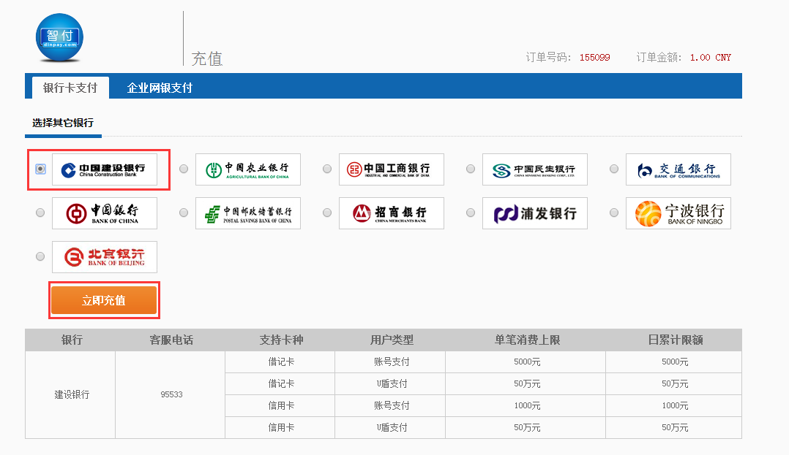This screenshot has width=789, height=455.
Task: Click the 客服电话 column header
Action: click(171, 340)
